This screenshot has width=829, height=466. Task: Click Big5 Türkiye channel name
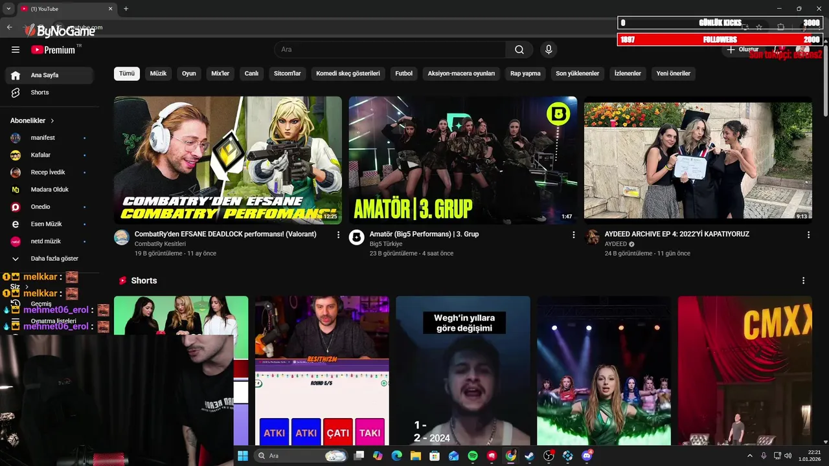click(x=386, y=244)
